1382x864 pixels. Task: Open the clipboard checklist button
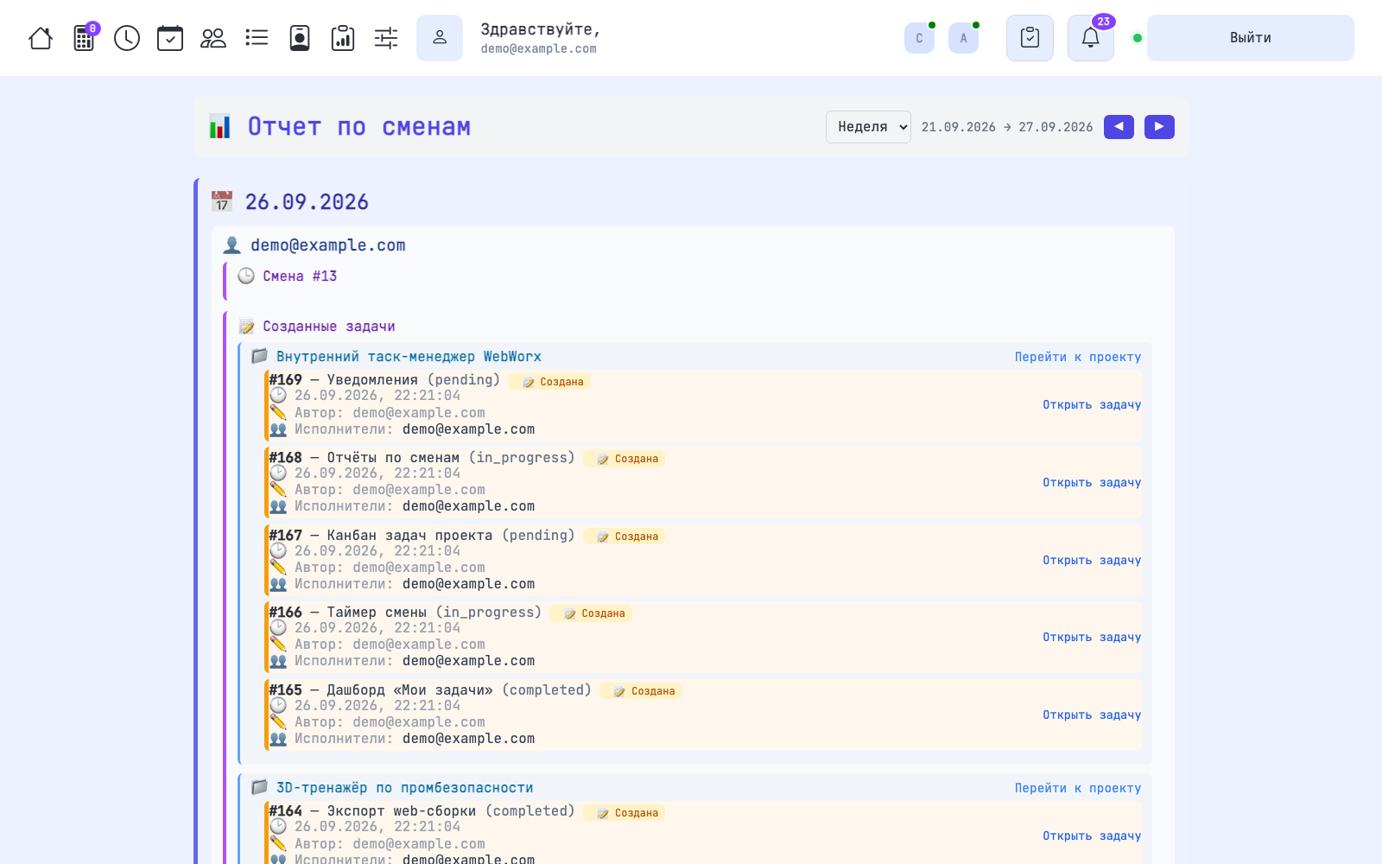click(x=1030, y=38)
